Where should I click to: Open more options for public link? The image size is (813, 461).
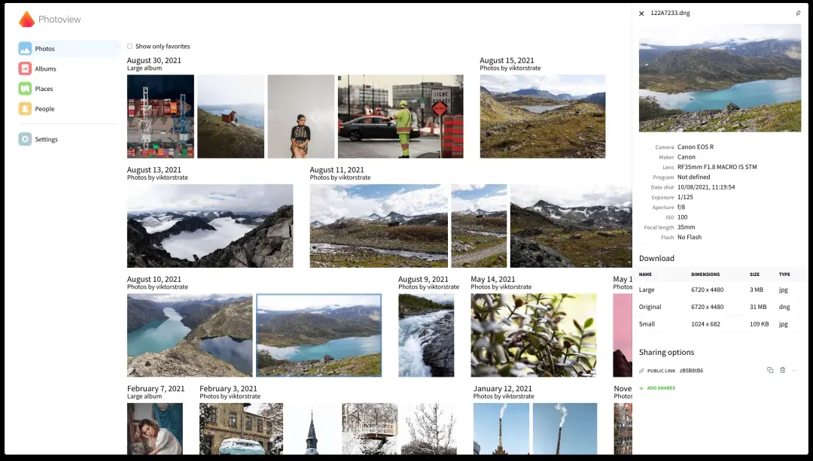(x=794, y=370)
